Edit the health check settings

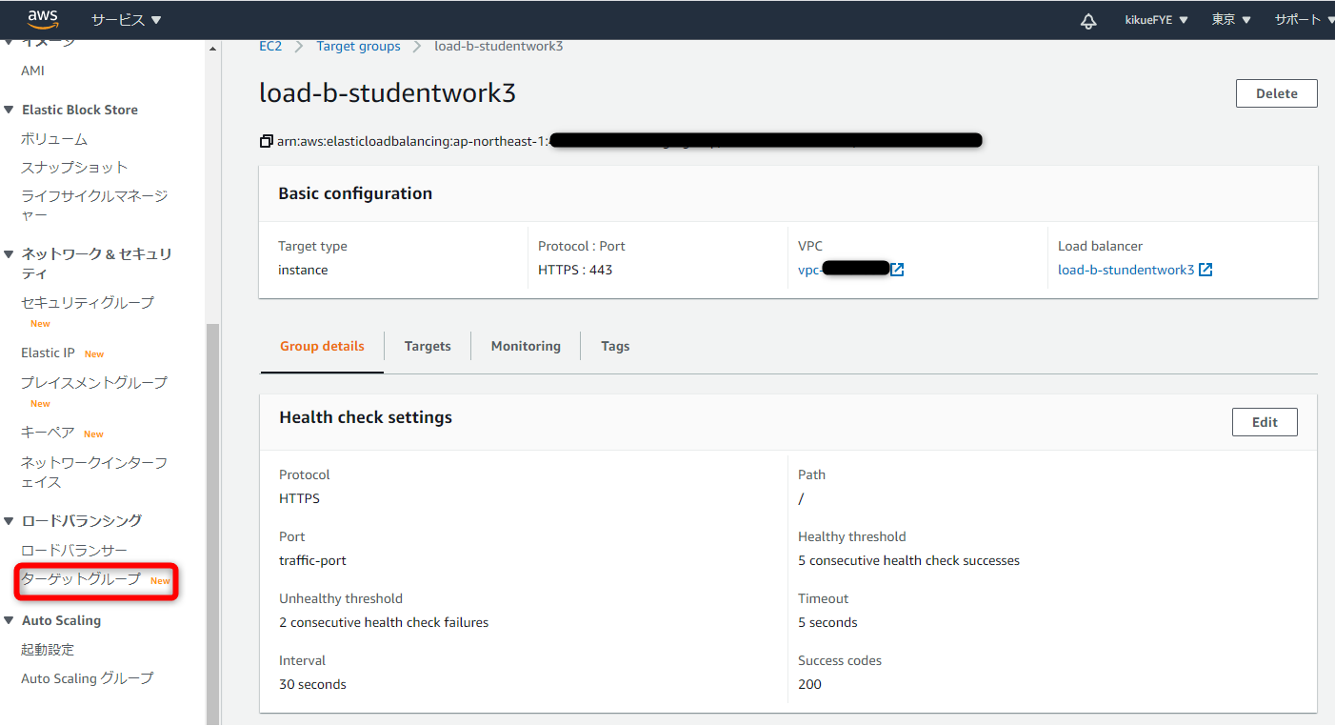(1264, 422)
